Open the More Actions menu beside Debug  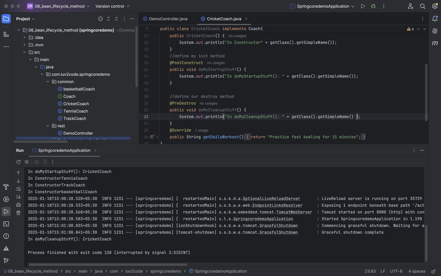click(384, 6)
